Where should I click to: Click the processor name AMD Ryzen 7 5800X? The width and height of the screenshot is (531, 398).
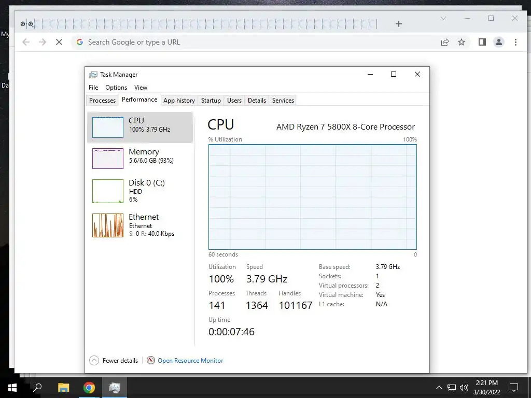click(x=345, y=127)
